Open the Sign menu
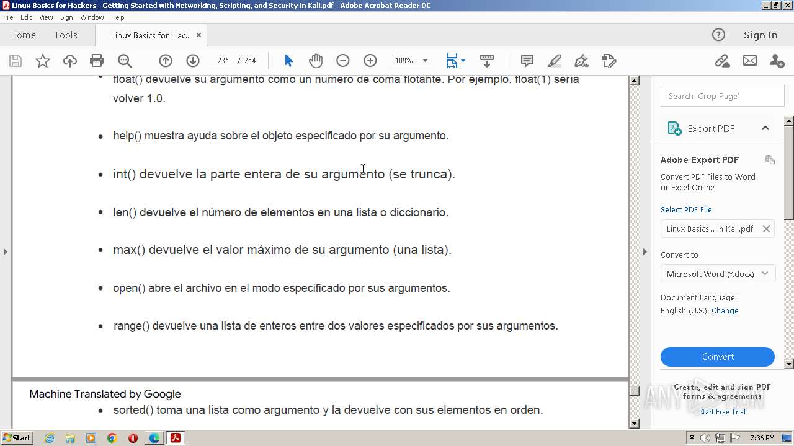The width and height of the screenshot is (794, 446). coord(66,17)
